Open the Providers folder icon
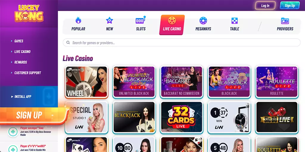The height and width of the screenshot is (152, 305). (285, 21)
